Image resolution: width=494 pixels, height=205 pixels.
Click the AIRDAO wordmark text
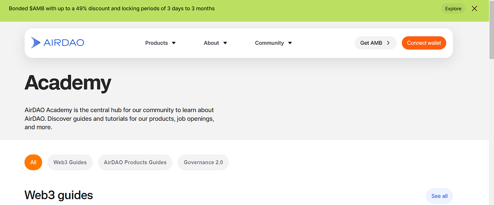pyautogui.click(x=64, y=43)
